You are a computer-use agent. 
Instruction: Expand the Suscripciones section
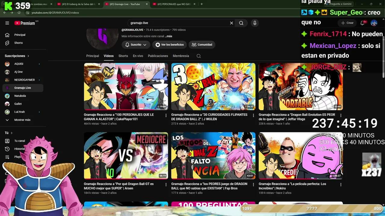coord(17,56)
